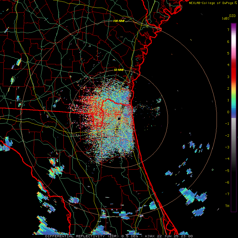Click the -3 dB scale value

tap(227, 147)
